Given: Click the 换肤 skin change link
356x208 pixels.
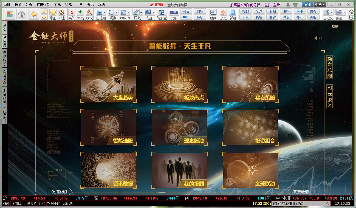Looking at the screenshot, I should point(335,27).
